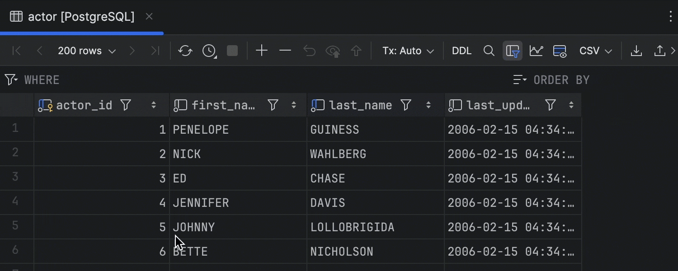Image resolution: width=678 pixels, height=271 pixels.
Task: Toggle the filter on actor_id column
Action: click(126, 105)
